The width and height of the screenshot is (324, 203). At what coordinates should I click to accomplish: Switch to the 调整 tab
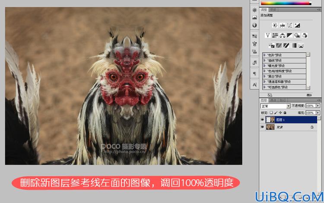tap(264, 9)
